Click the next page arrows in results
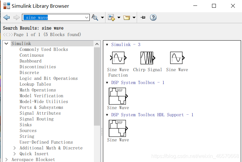This screenshot has height=162, width=242. pos(11,34)
